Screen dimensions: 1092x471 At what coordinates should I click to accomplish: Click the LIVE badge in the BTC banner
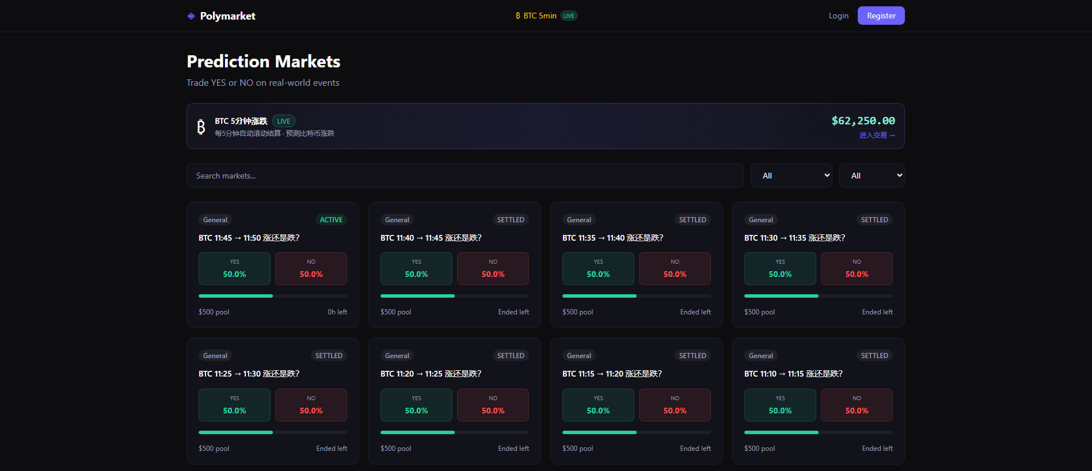pyautogui.click(x=283, y=121)
